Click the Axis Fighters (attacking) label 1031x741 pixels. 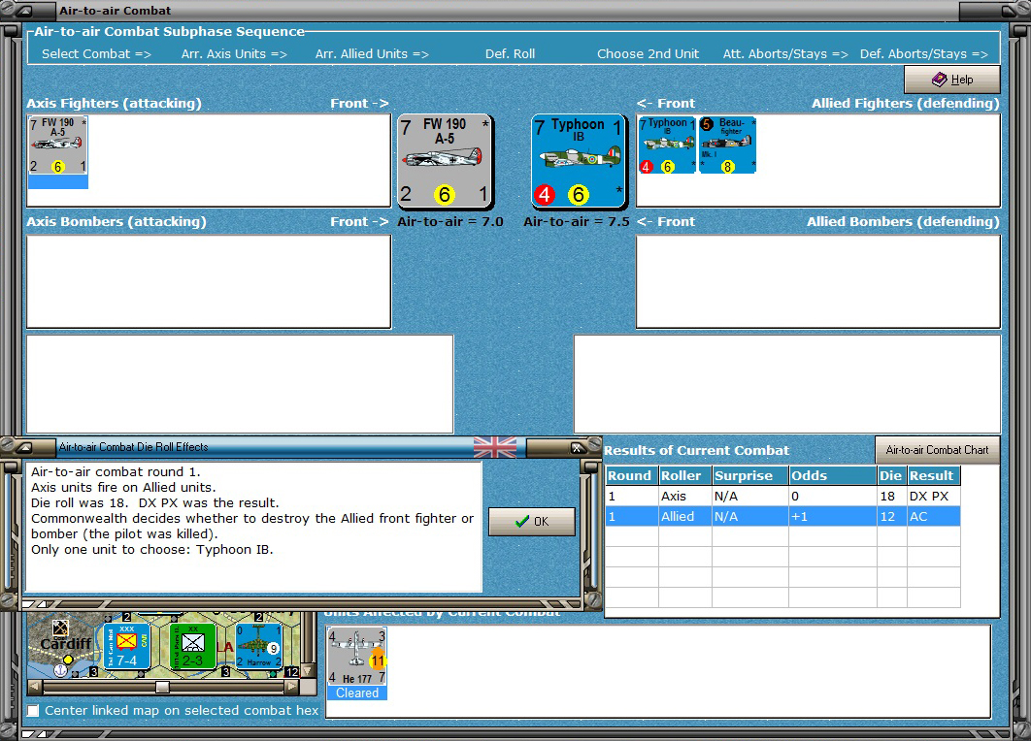[114, 103]
